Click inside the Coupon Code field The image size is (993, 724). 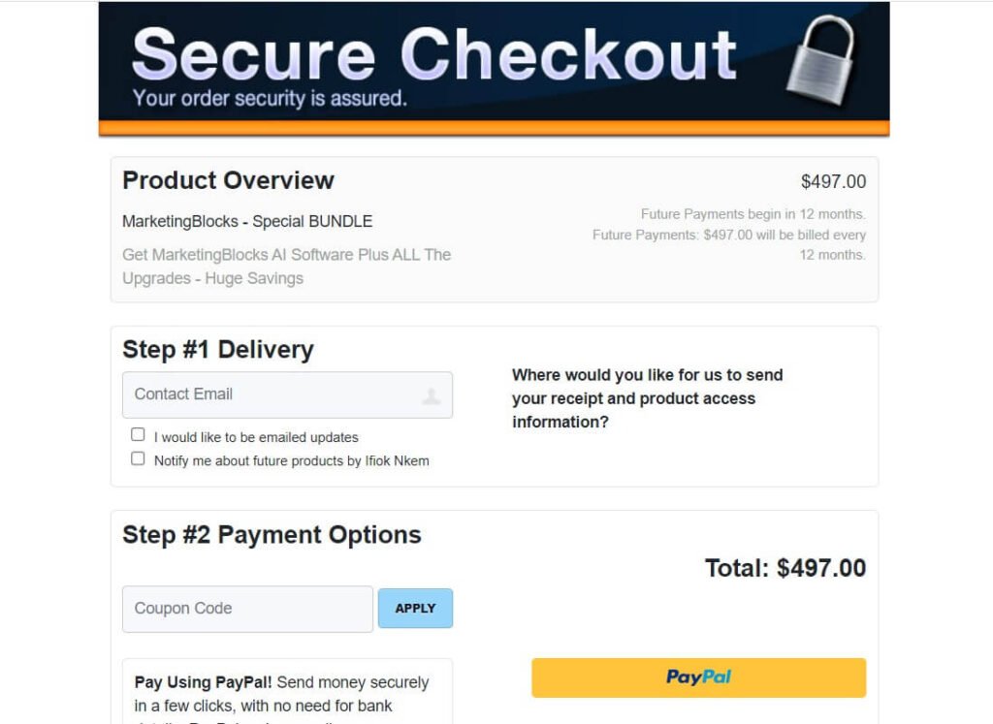point(247,609)
